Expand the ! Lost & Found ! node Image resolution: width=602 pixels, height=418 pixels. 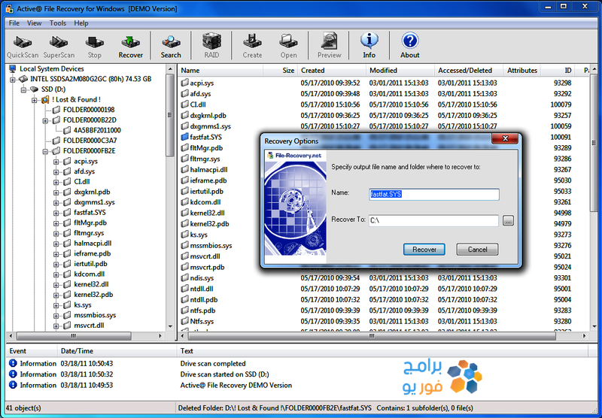point(34,100)
